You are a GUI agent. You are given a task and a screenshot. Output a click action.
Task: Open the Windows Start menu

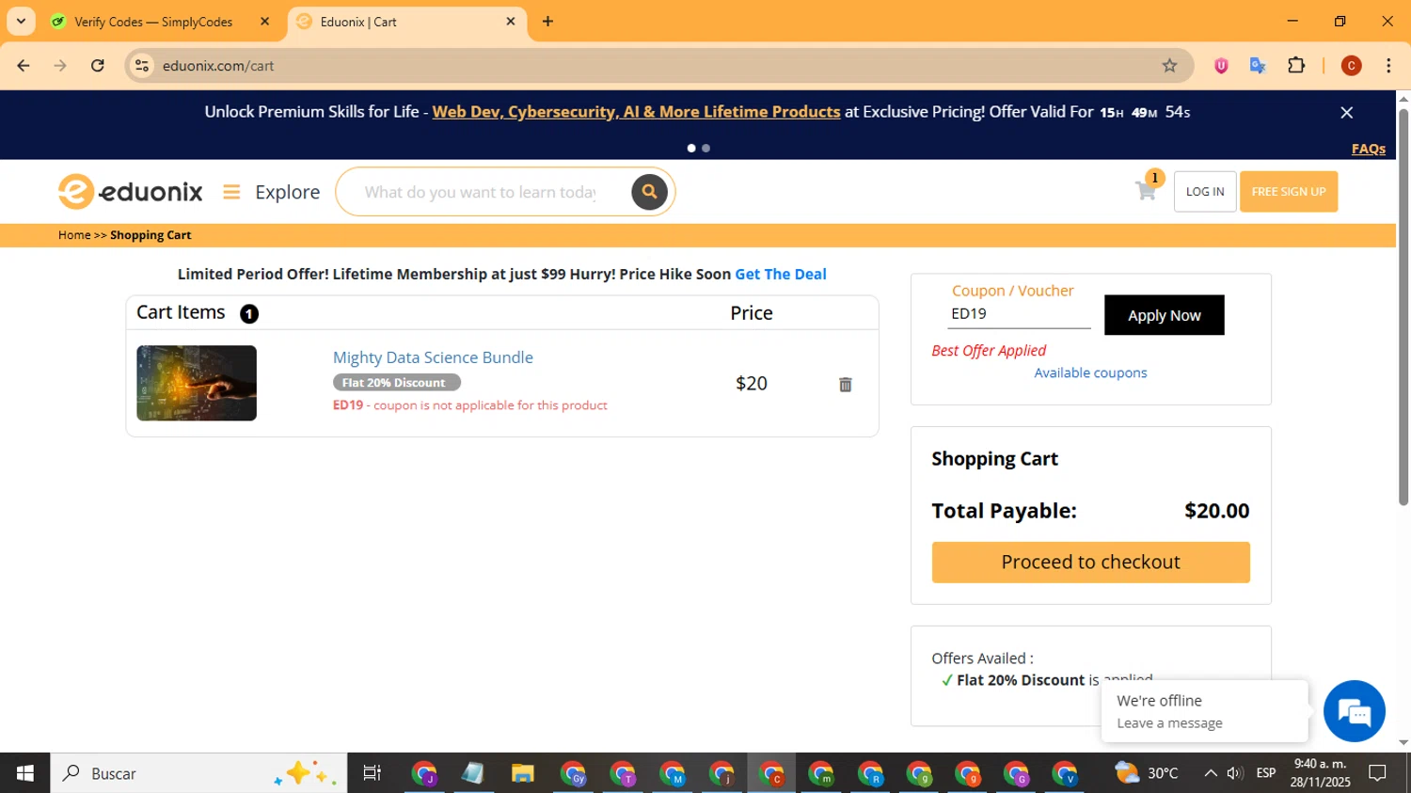pyautogui.click(x=25, y=773)
